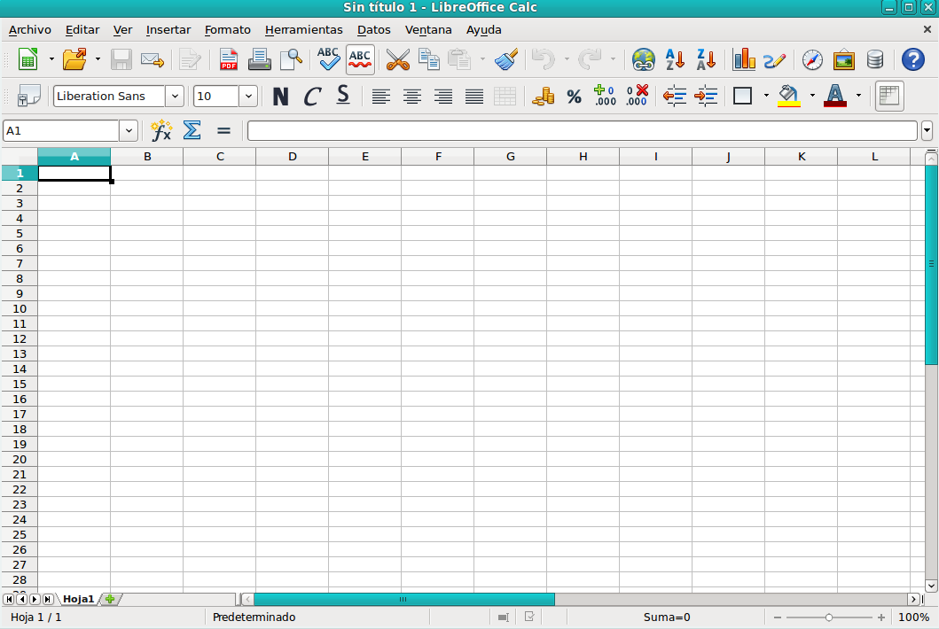Open background color dropdown arrow
Screen dimensions: 939x629
click(812, 96)
